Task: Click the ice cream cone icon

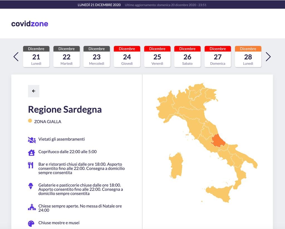Action: pos(31,186)
